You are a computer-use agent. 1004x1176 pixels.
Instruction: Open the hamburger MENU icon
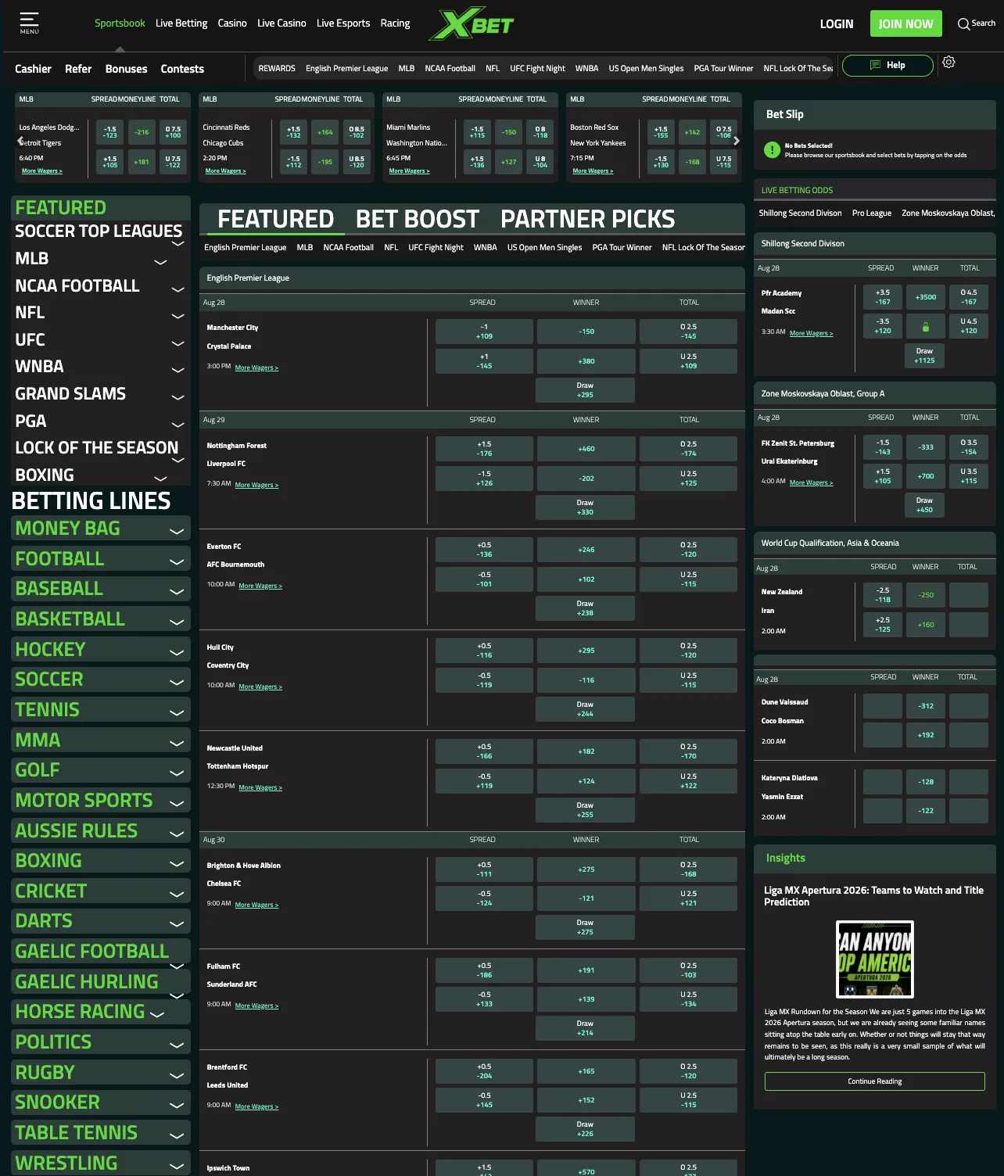[29, 23]
